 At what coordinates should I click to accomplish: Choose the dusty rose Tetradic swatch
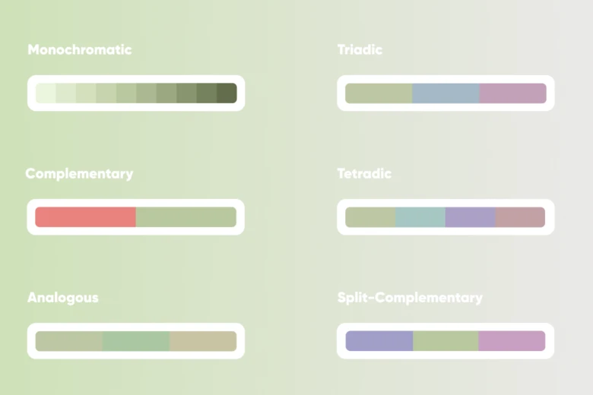click(521, 217)
